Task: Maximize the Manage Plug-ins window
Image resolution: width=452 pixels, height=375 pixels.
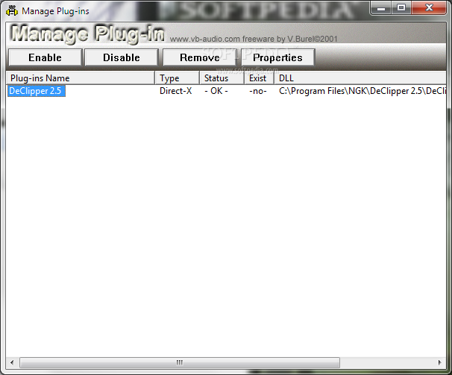Action: tap(401, 7)
